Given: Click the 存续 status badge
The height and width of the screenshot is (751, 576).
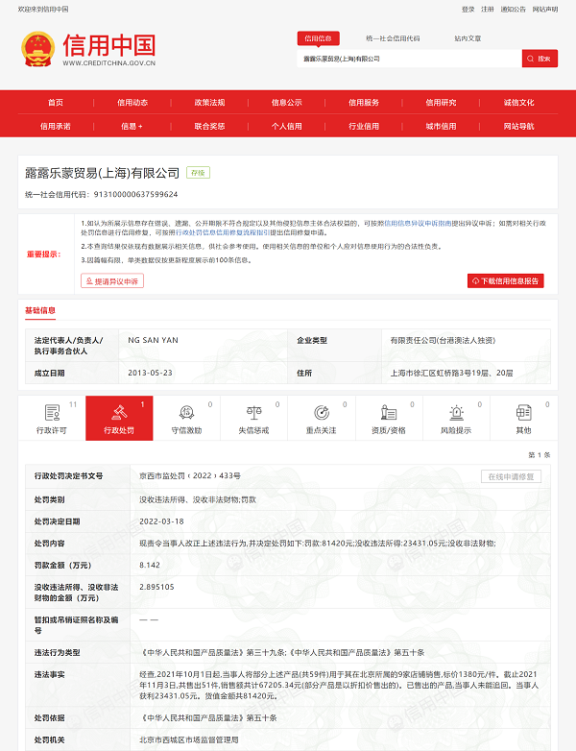Looking at the screenshot, I should pyautogui.click(x=198, y=173).
